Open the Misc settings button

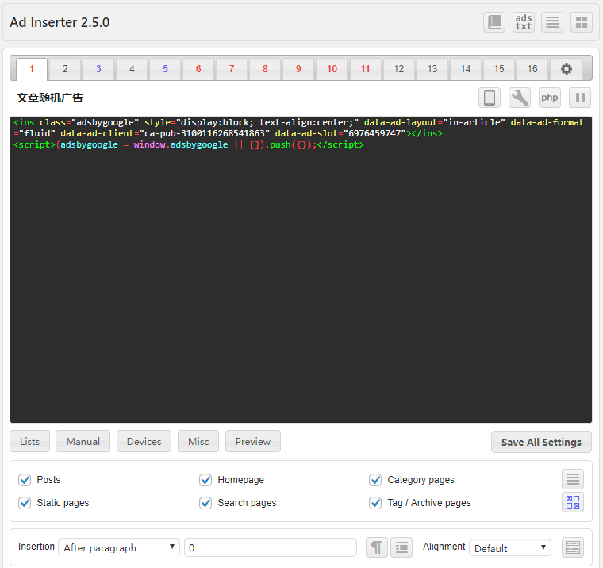pyautogui.click(x=198, y=442)
